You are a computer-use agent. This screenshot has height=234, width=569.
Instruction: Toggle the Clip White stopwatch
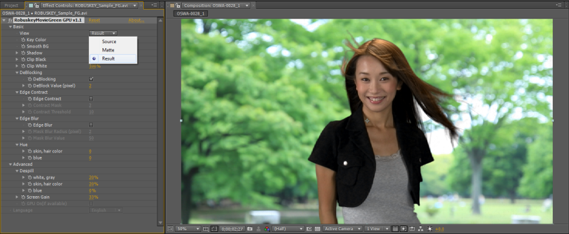coord(23,66)
